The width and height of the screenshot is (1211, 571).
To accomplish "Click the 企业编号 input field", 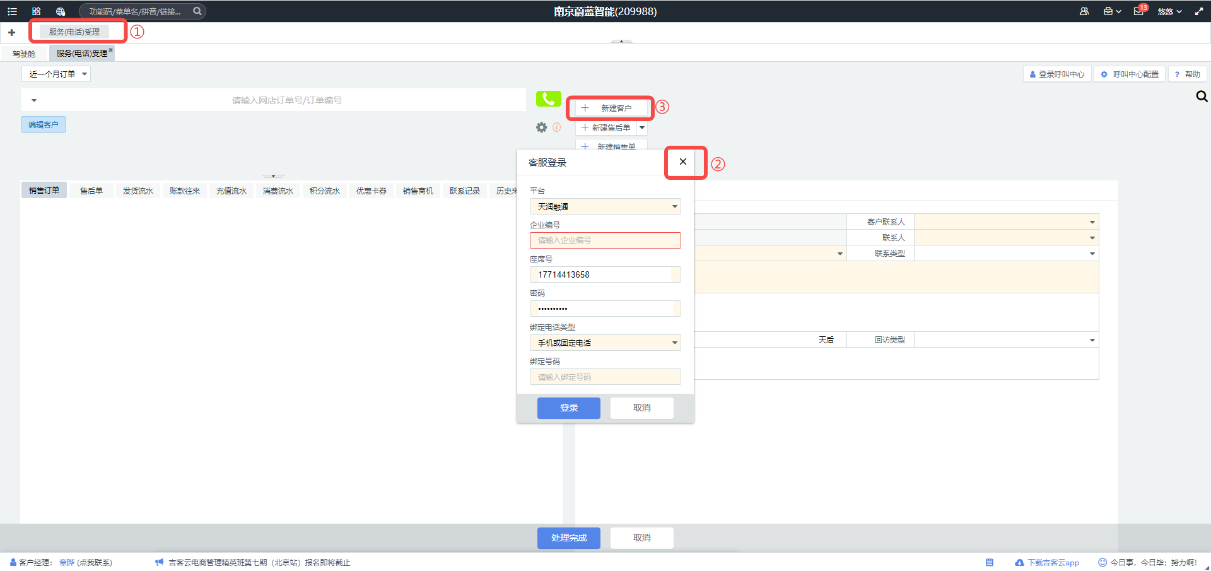I will [x=605, y=240].
